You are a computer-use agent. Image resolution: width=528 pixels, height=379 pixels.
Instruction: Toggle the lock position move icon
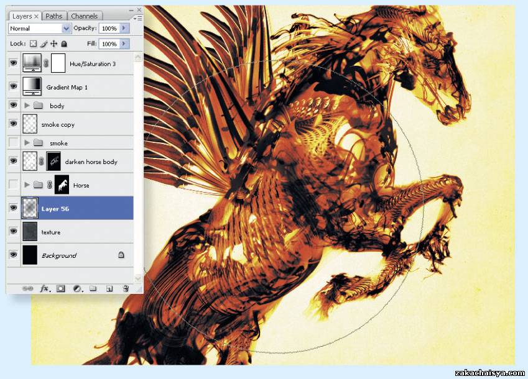point(53,43)
